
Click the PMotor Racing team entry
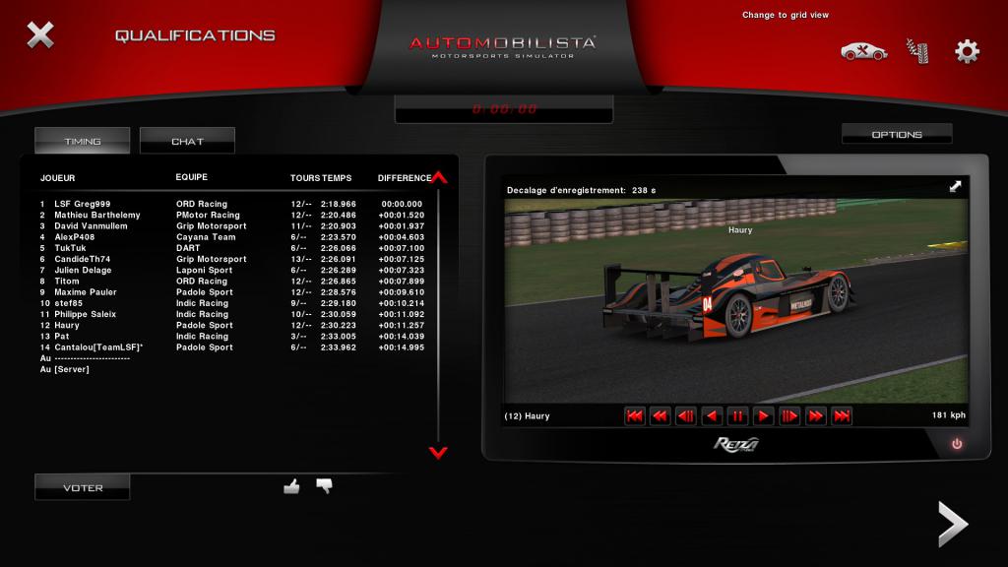[208, 215]
